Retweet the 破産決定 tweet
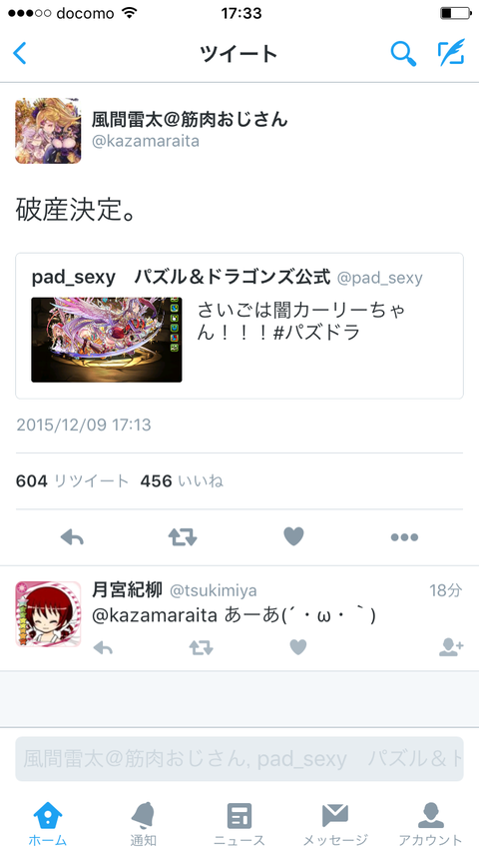 (x=183, y=537)
